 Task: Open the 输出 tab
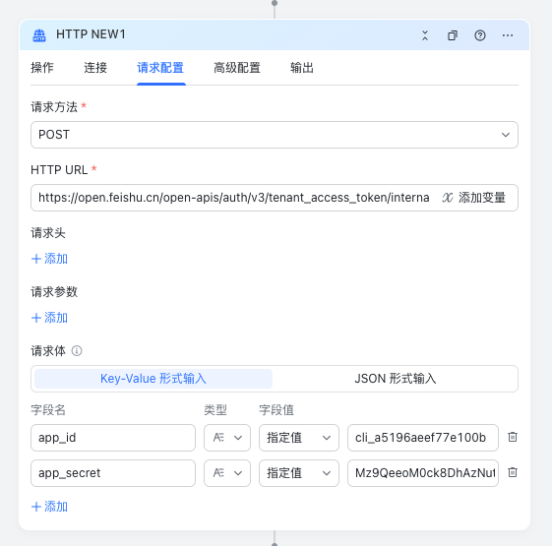point(302,68)
